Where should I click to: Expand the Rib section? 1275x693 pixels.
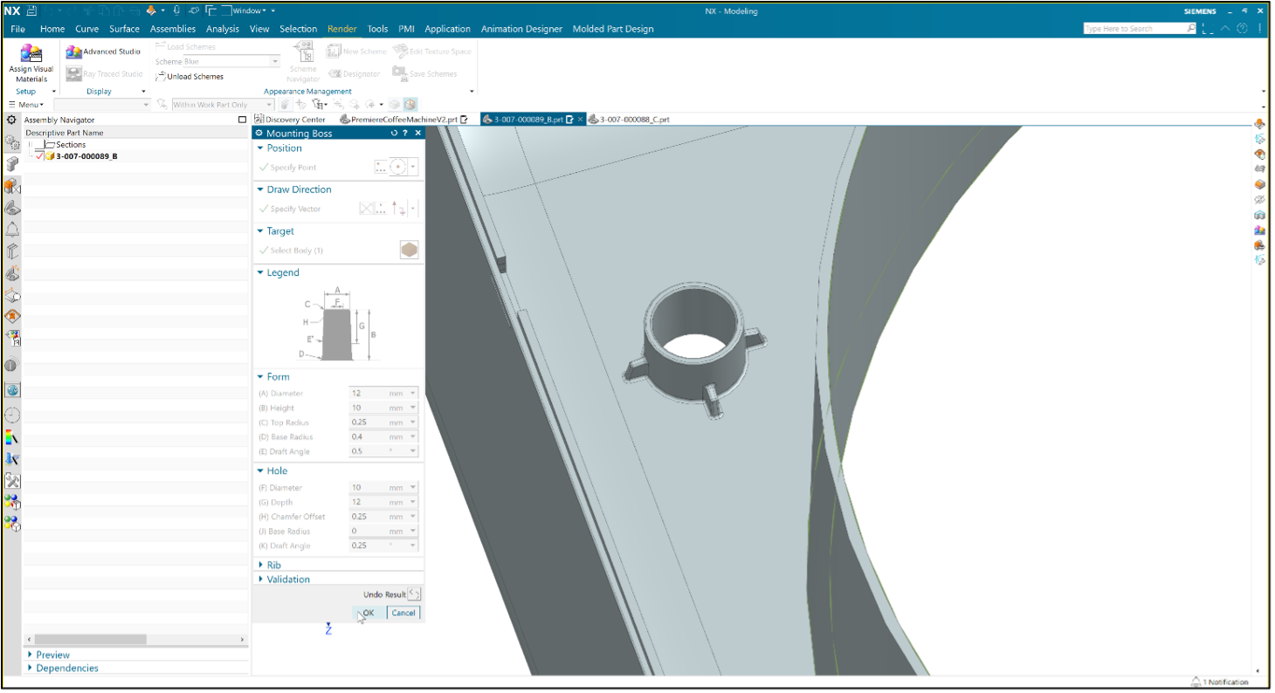click(x=273, y=565)
